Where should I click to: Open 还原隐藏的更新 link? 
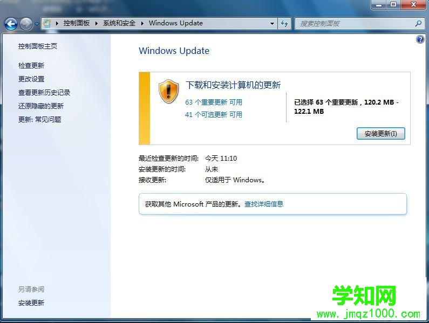pos(41,106)
